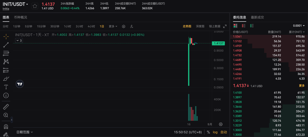308x137 pixels.
Task: Toggle percent scale on price axis
Action: click(x=208, y=132)
